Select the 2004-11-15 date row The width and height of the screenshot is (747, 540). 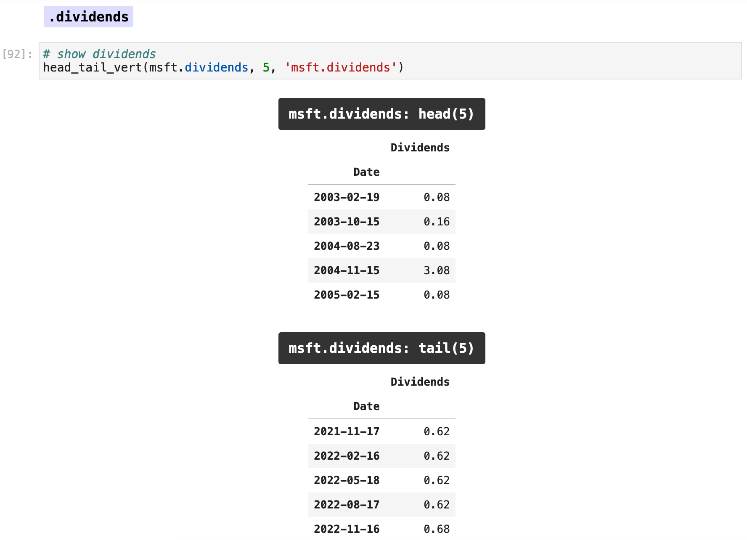click(x=381, y=270)
